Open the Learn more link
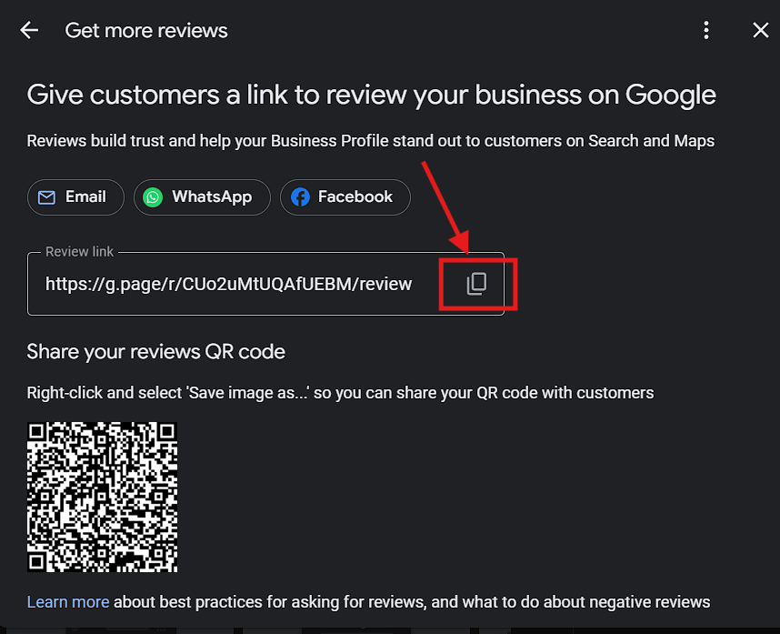 [68, 601]
